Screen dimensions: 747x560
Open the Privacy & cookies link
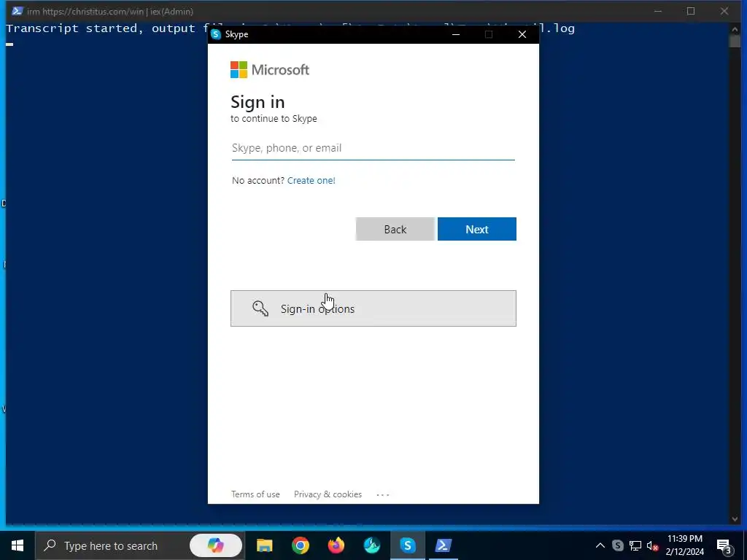coord(328,494)
